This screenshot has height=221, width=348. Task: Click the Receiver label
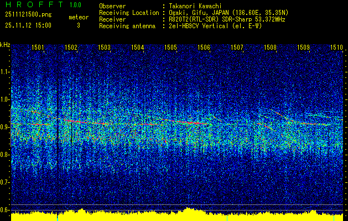[112, 19]
